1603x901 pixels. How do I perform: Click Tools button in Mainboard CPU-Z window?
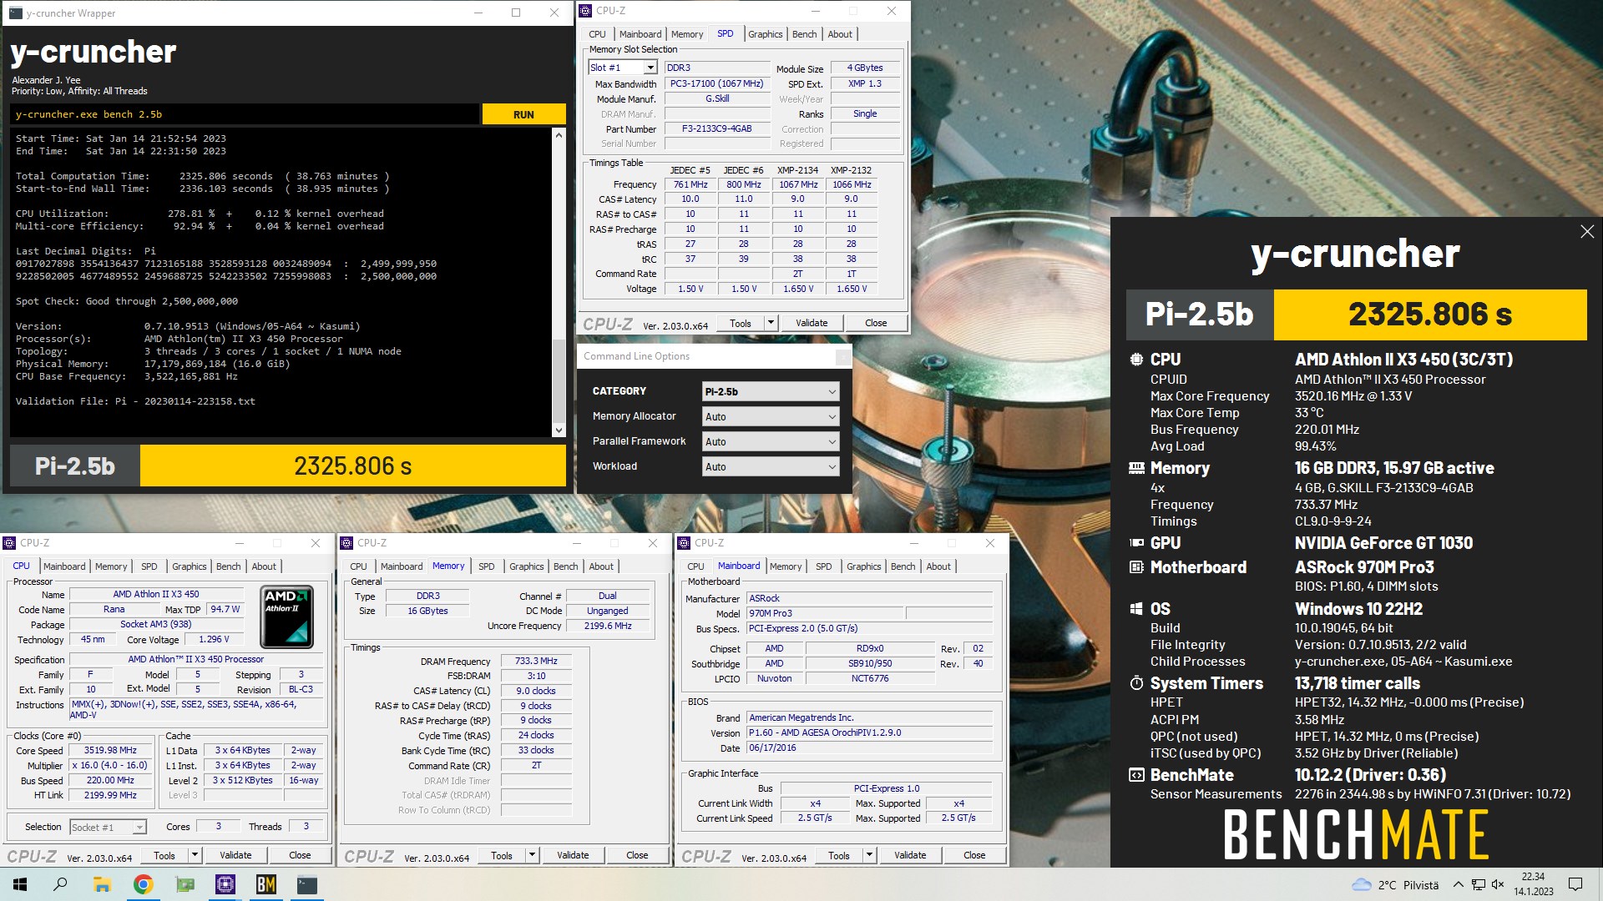(839, 855)
